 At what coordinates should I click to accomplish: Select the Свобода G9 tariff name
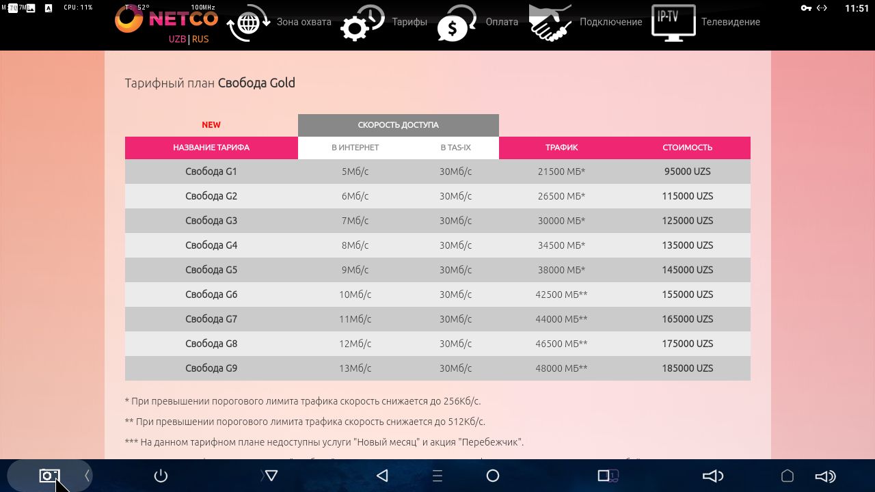[x=211, y=368]
